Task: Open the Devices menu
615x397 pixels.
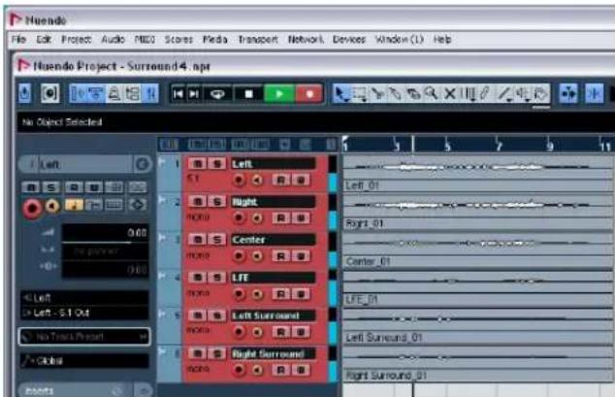Action: pos(348,39)
